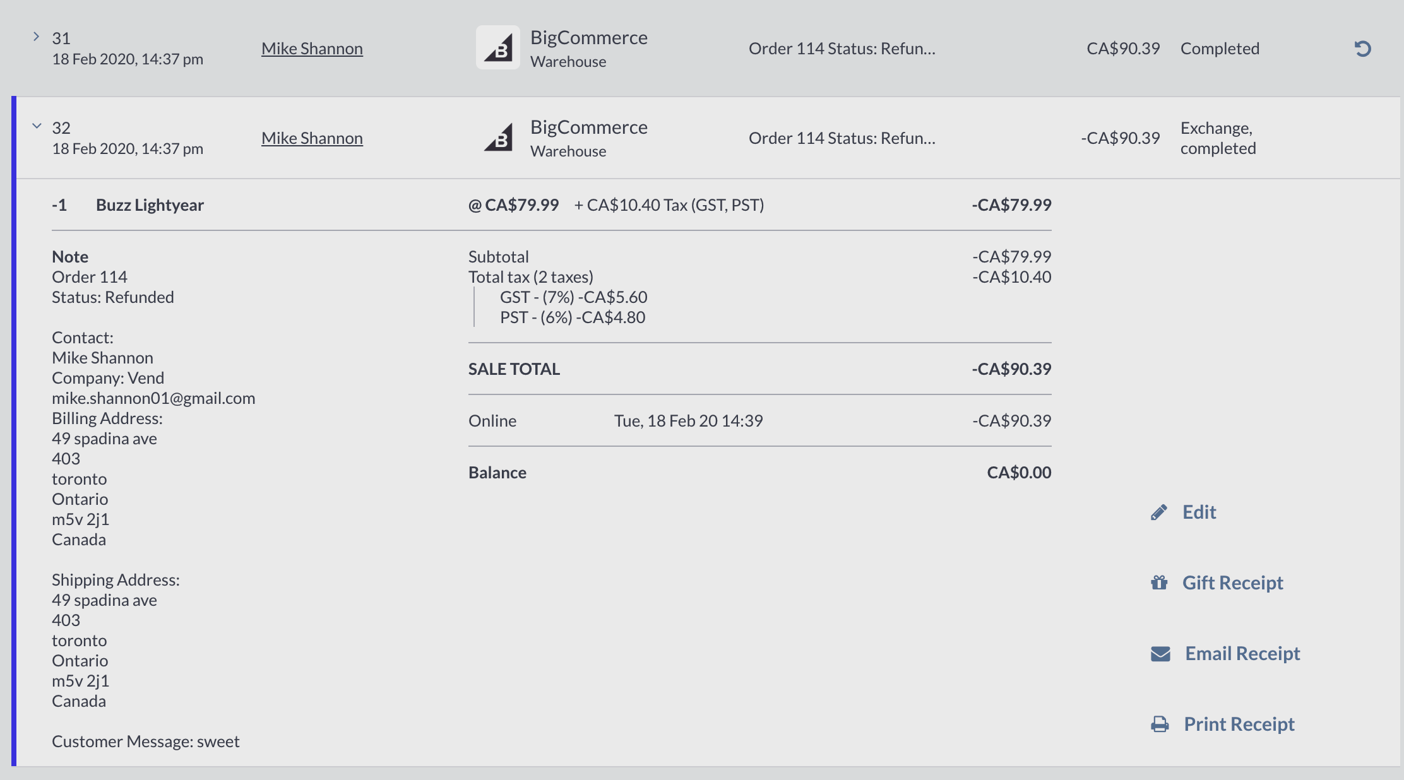This screenshot has height=780, width=1404.
Task: Click the 'Exchange, completed' status text
Action: (x=1218, y=138)
